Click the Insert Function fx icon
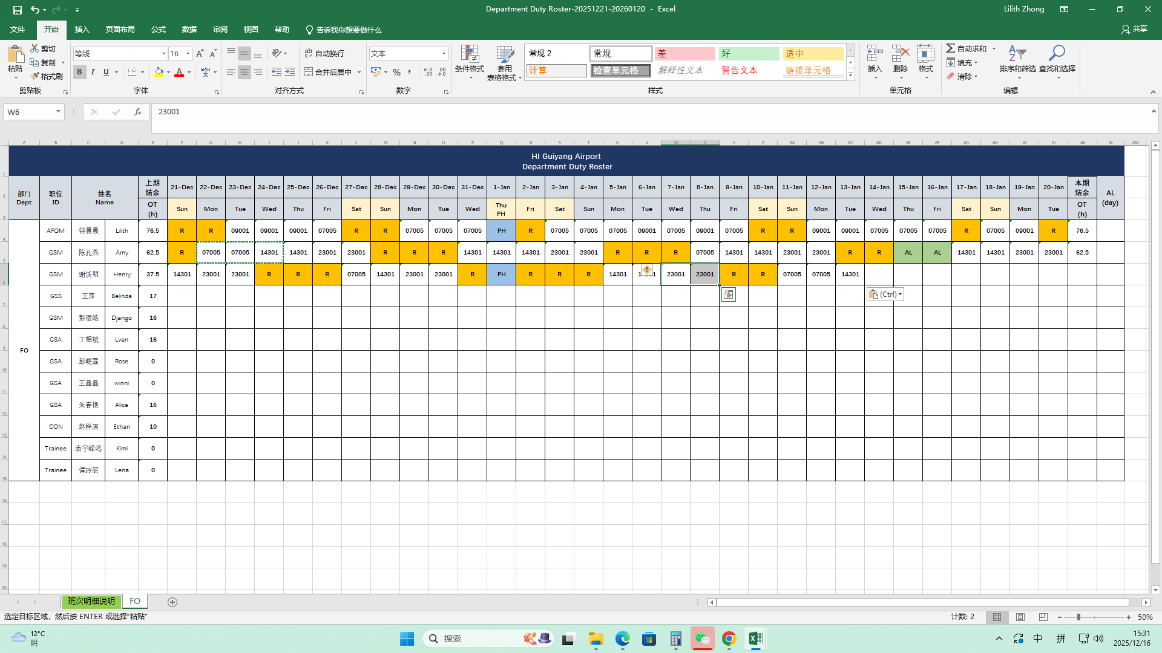The image size is (1162, 653). click(138, 112)
